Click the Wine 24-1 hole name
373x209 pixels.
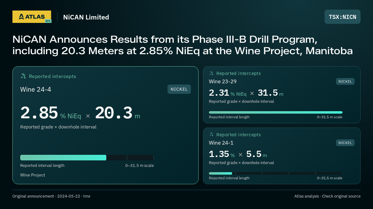(221, 143)
